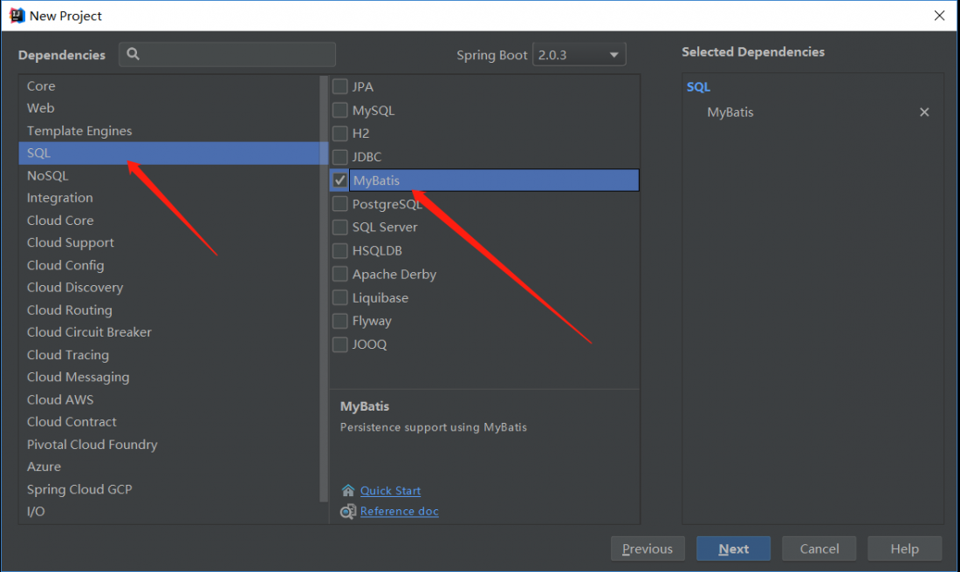960x572 pixels.
Task: Check the JOOQ dependency
Action: click(339, 344)
